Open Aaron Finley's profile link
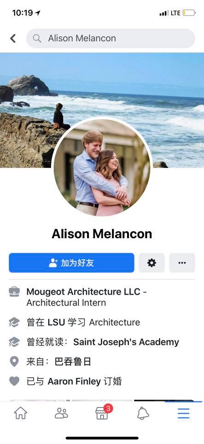This screenshot has height=444, width=204. coord(74,382)
